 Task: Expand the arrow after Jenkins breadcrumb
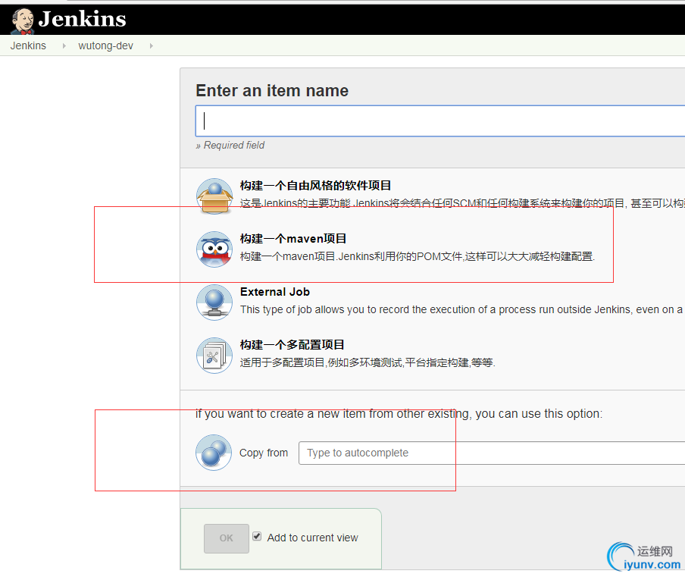coord(64,45)
